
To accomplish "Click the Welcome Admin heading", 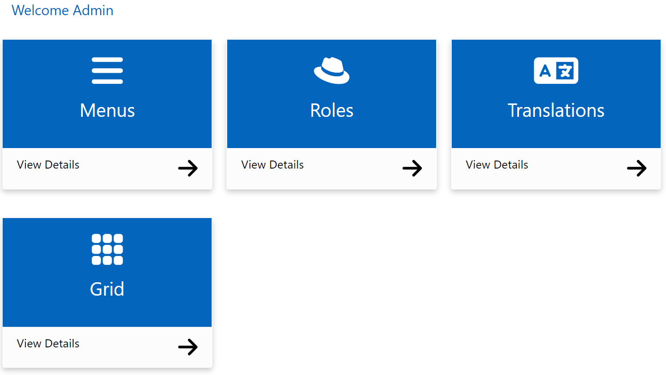I will 62,10.
